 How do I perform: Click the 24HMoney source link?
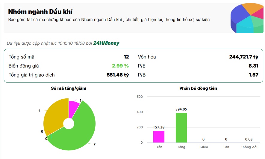click(106, 43)
